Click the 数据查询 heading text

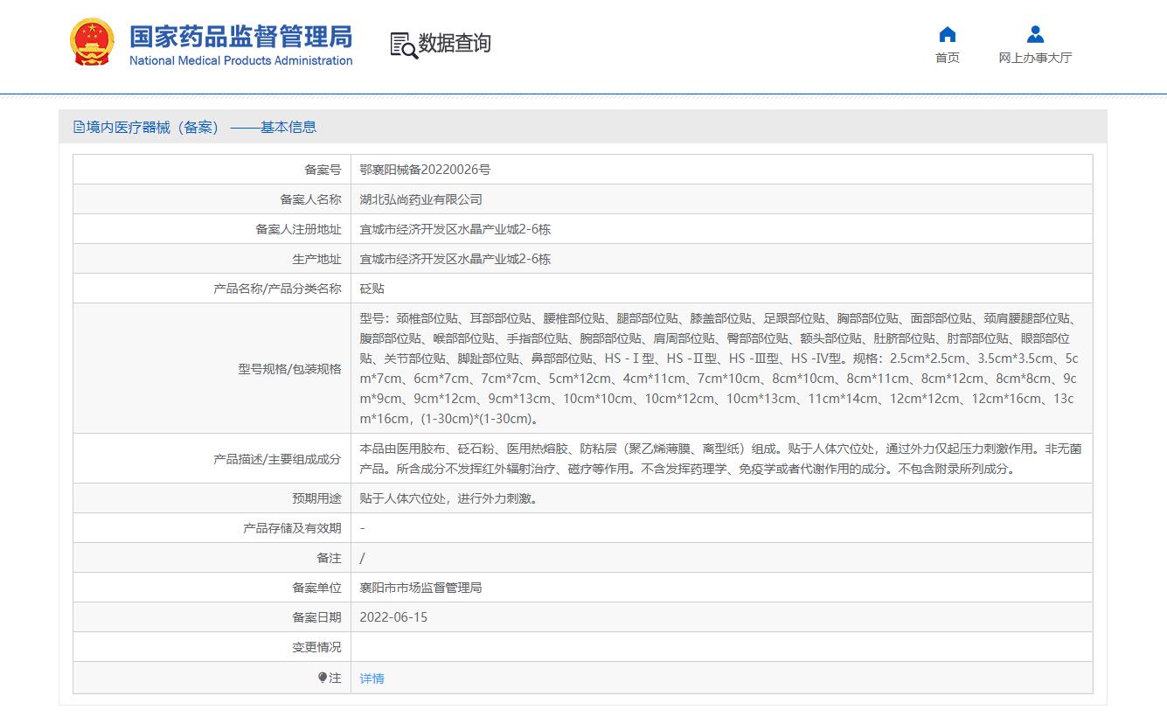point(455,43)
